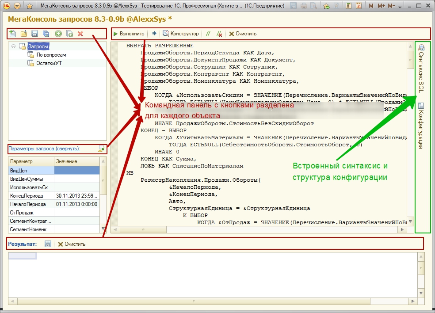Click the red X delete query icon
The width and height of the screenshot is (435, 313).
click(80, 34)
